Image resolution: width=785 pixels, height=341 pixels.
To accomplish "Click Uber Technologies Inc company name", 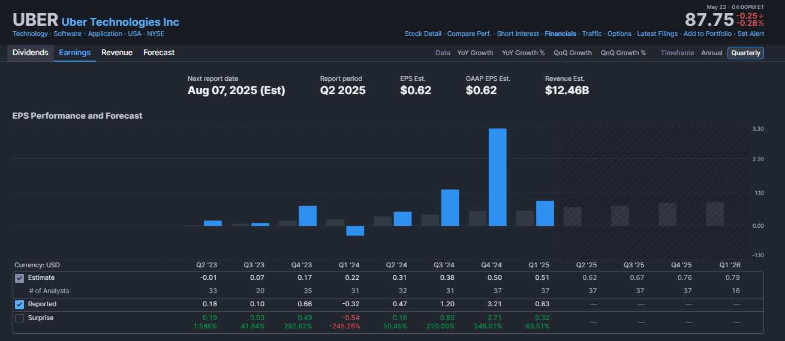I will [x=121, y=22].
